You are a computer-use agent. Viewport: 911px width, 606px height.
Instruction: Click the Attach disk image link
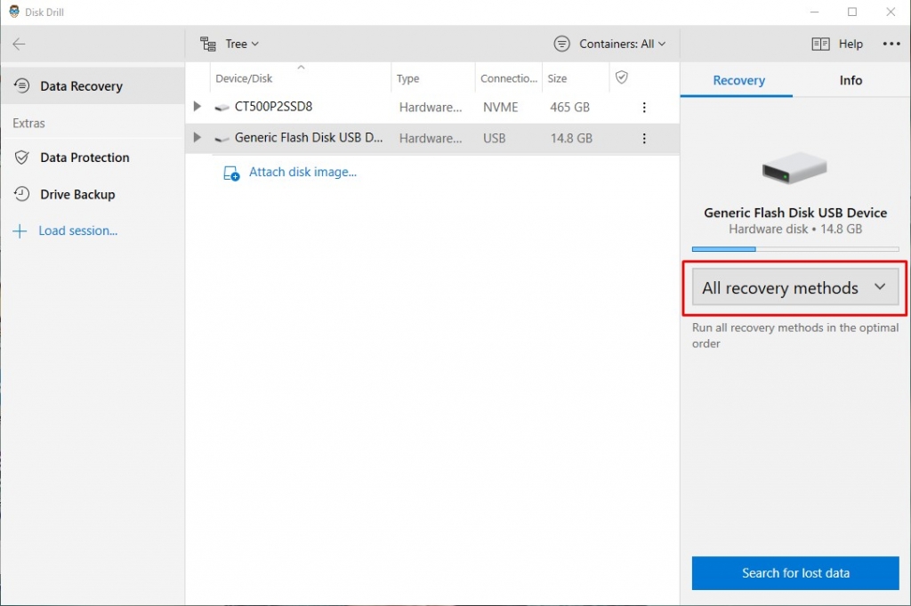pyautogui.click(x=303, y=172)
